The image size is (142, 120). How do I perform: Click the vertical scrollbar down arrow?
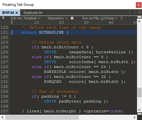point(140,110)
